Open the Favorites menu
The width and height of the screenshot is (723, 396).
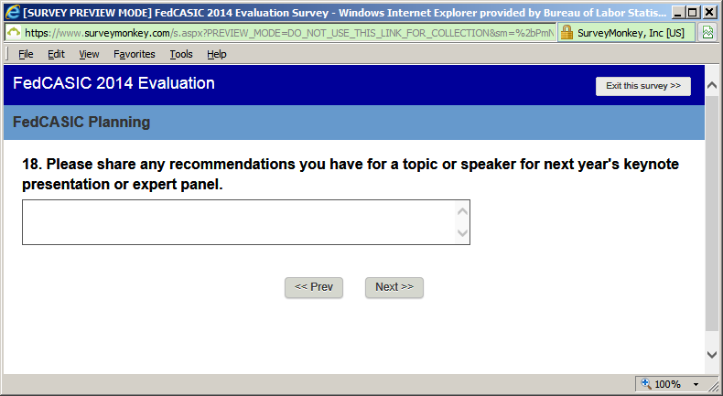coord(134,54)
